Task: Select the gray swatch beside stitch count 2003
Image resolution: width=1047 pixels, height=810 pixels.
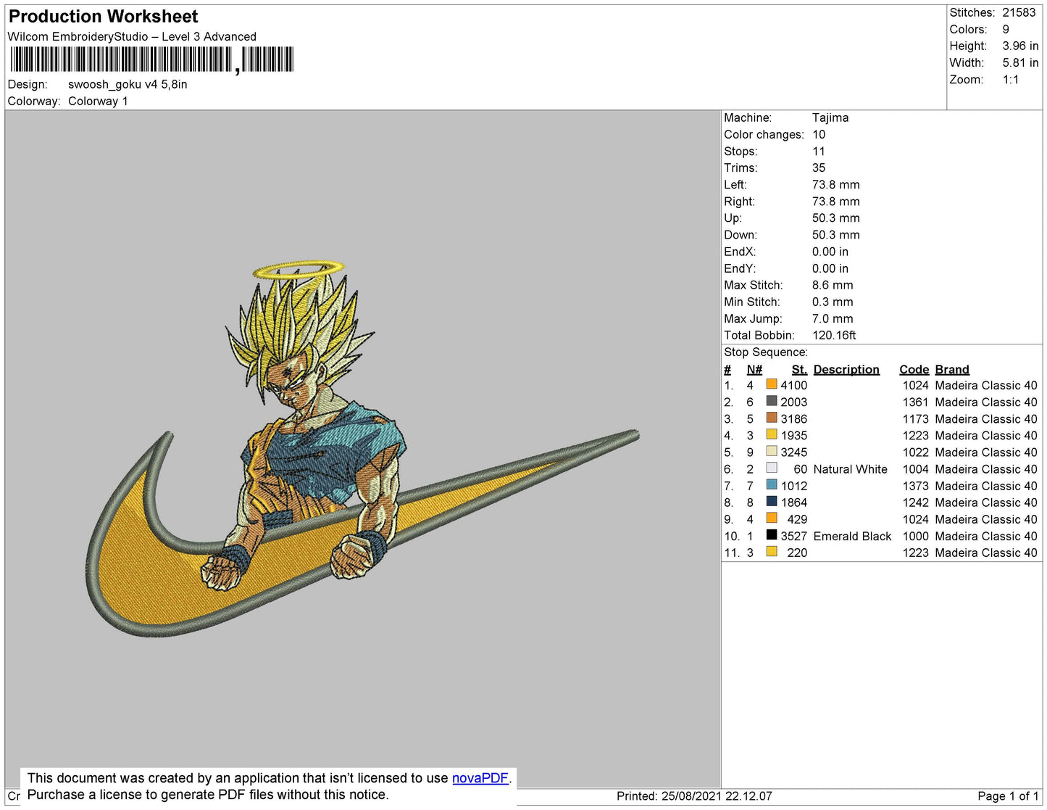Action: pyautogui.click(x=772, y=401)
